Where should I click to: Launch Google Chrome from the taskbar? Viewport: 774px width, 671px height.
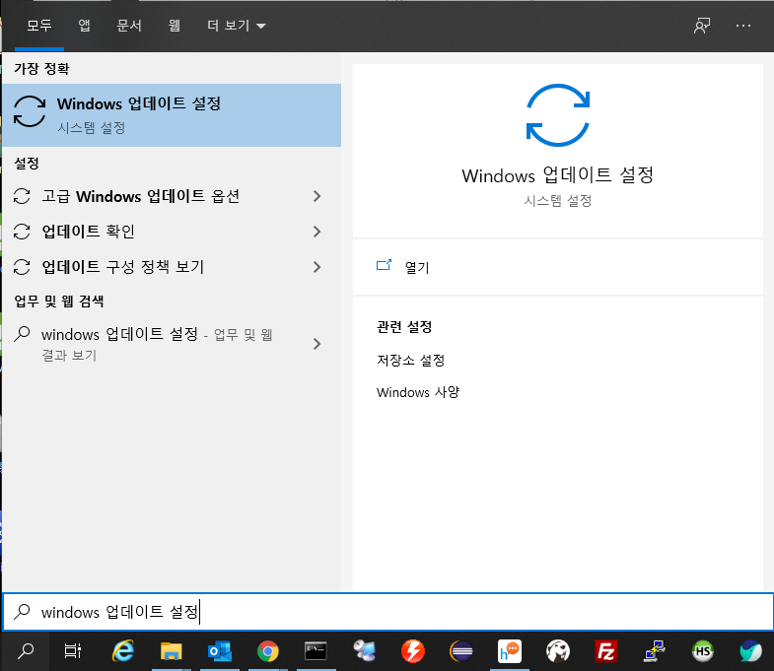tap(267, 651)
